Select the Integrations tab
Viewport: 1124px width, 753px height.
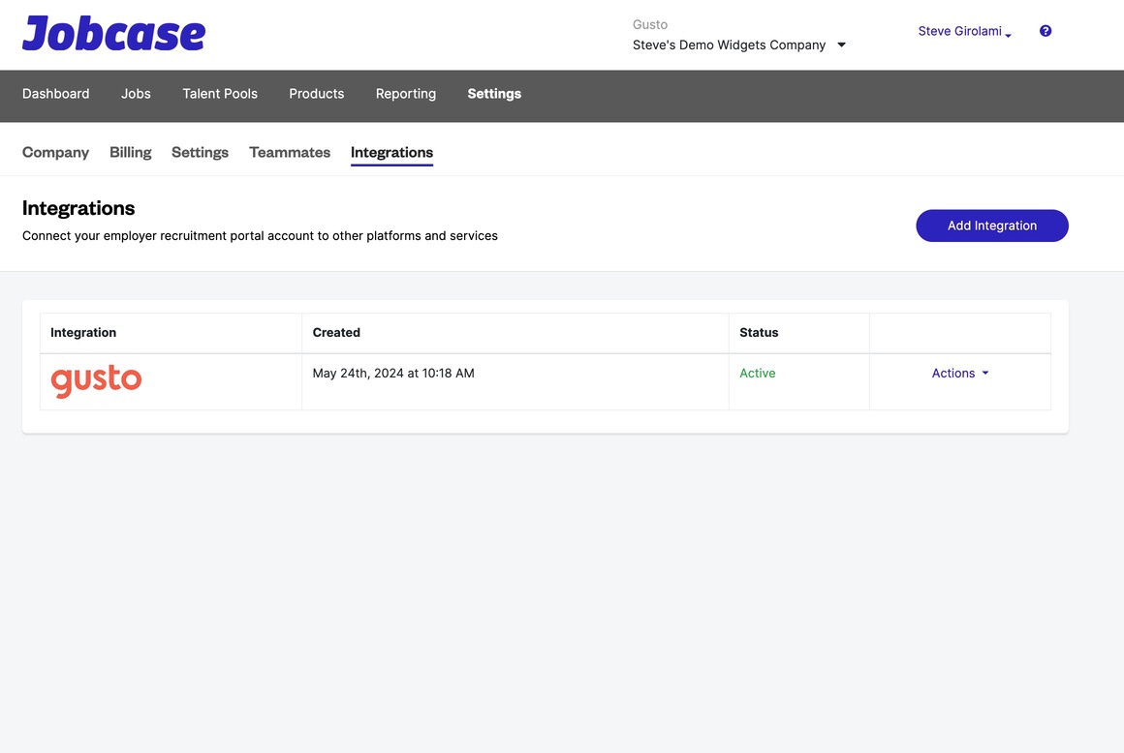391,153
